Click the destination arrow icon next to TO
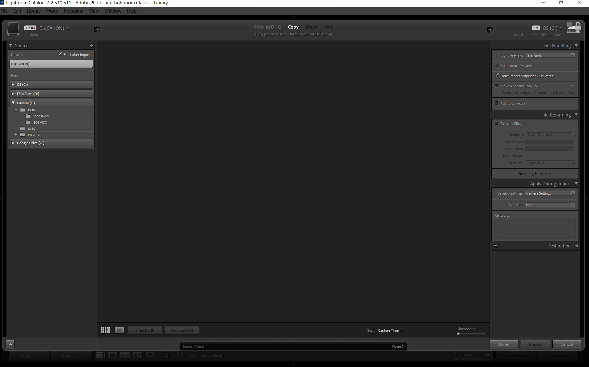Viewport: 589px width, 367px height. (x=490, y=30)
